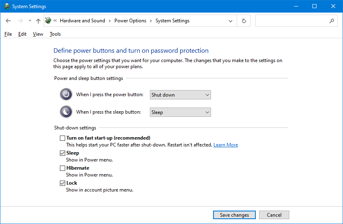Image resolution: width=343 pixels, height=224 pixels.
Task: Click the search magnifier icon
Action: click(332, 21)
